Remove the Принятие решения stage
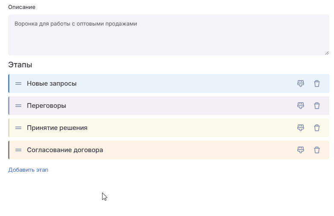The height and width of the screenshot is (216, 334). click(x=317, y=128)
